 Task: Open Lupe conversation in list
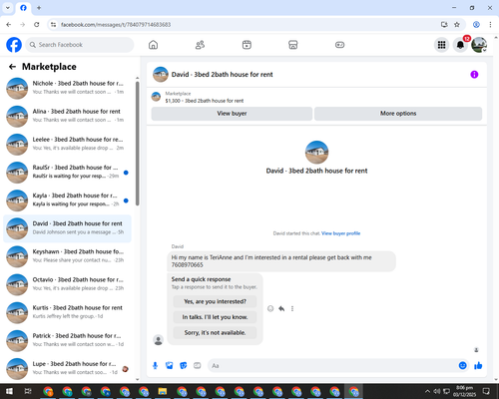pyautogui.click(x=67, y=369)
